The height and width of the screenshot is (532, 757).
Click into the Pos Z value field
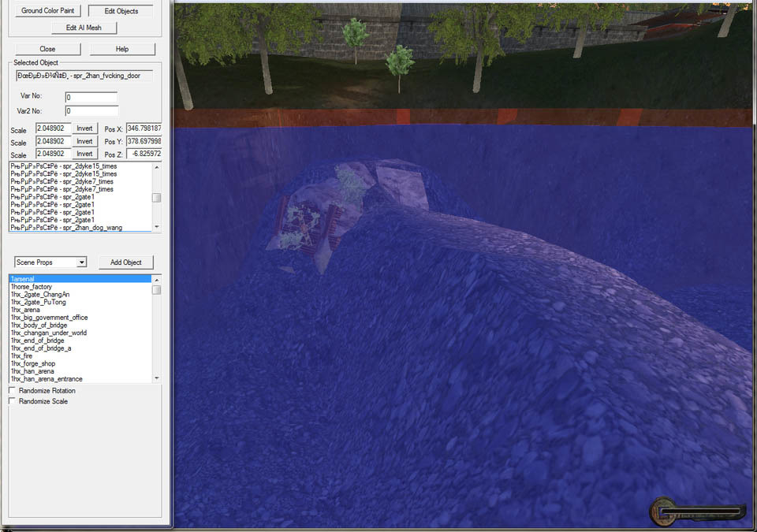[x=144, y=154]
